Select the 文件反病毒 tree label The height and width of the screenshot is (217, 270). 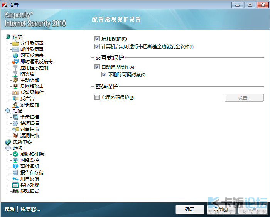pos(32,43)
